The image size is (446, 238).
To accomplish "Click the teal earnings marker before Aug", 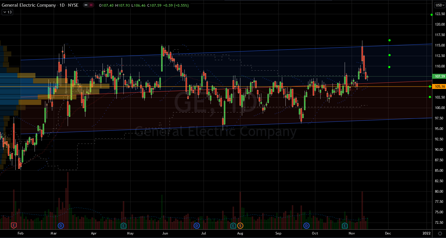I will click(x=233, y=226).
